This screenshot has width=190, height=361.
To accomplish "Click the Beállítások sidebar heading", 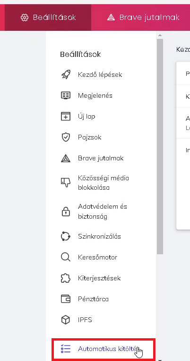I will coord(80,55).
